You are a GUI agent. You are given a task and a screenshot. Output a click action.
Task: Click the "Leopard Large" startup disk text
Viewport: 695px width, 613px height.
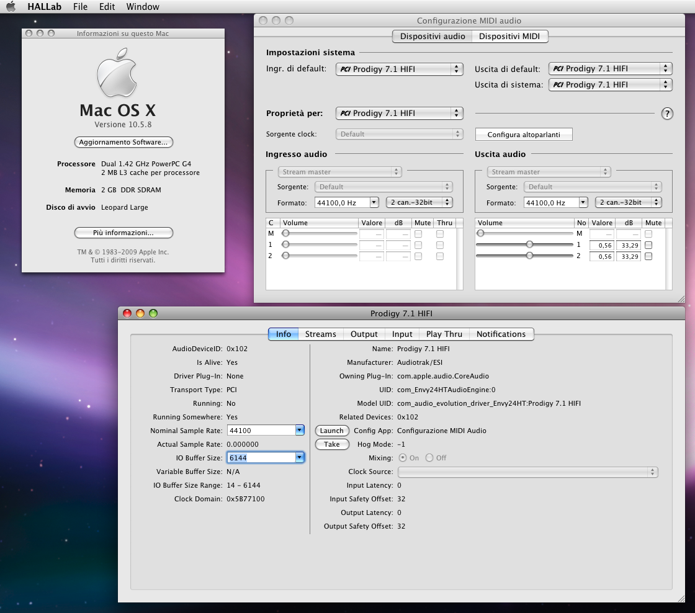click(x=125, y=207)
